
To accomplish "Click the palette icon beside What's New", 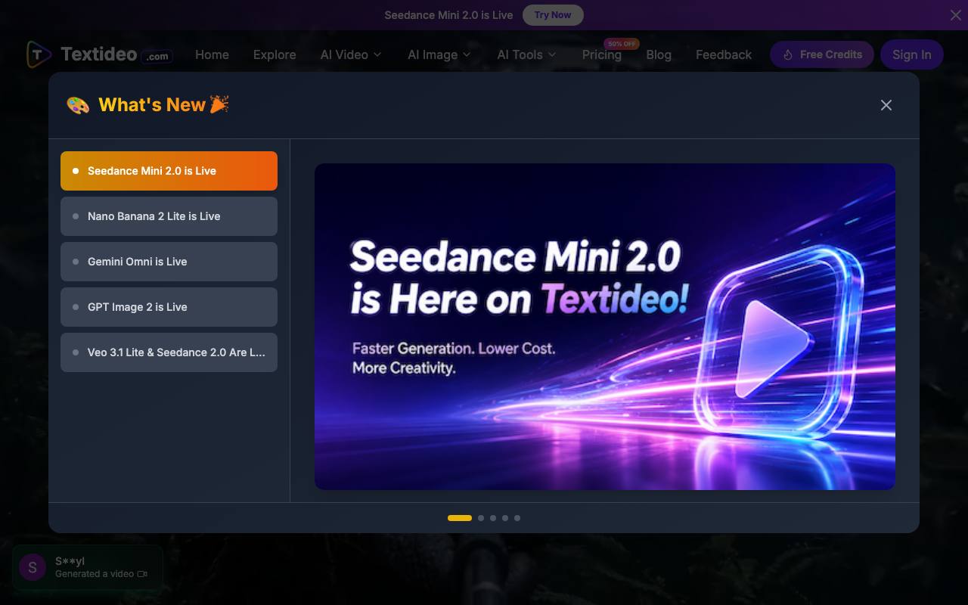I will pos(78,105).
